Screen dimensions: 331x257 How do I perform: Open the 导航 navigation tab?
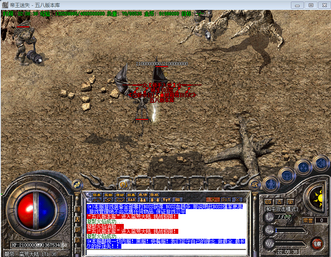[154, 195]
